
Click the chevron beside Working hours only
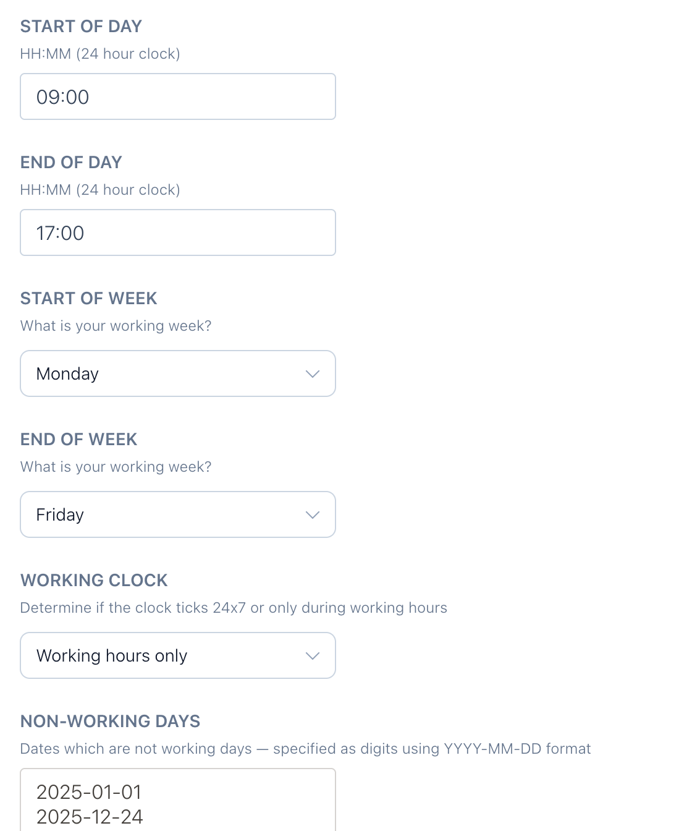[x=313, y=656]
